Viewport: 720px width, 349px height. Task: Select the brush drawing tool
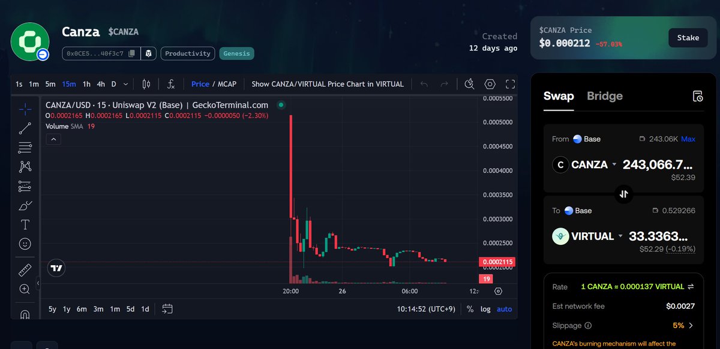coord(25,205)
